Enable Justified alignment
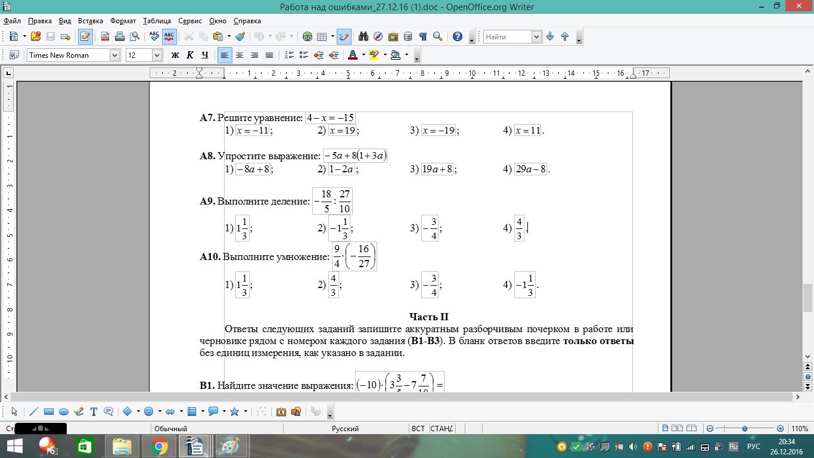The height and width of the screenshot is (458, 814). (269, 55)
